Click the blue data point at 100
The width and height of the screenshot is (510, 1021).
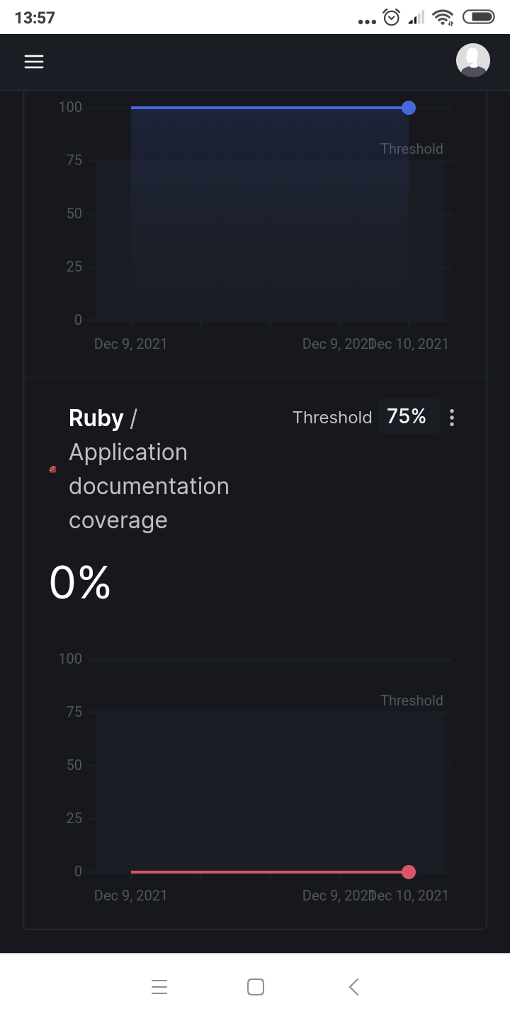[408, 108]
